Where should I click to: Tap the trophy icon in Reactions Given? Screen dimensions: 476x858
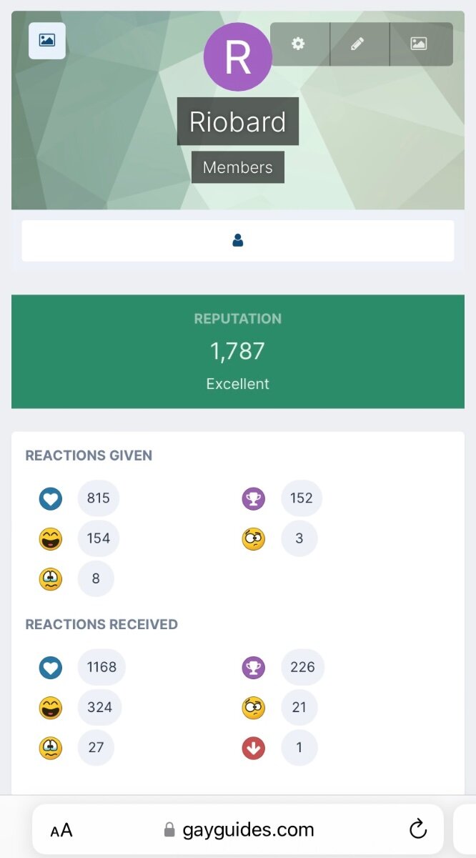pyautogui.click(x=254, y=498)
